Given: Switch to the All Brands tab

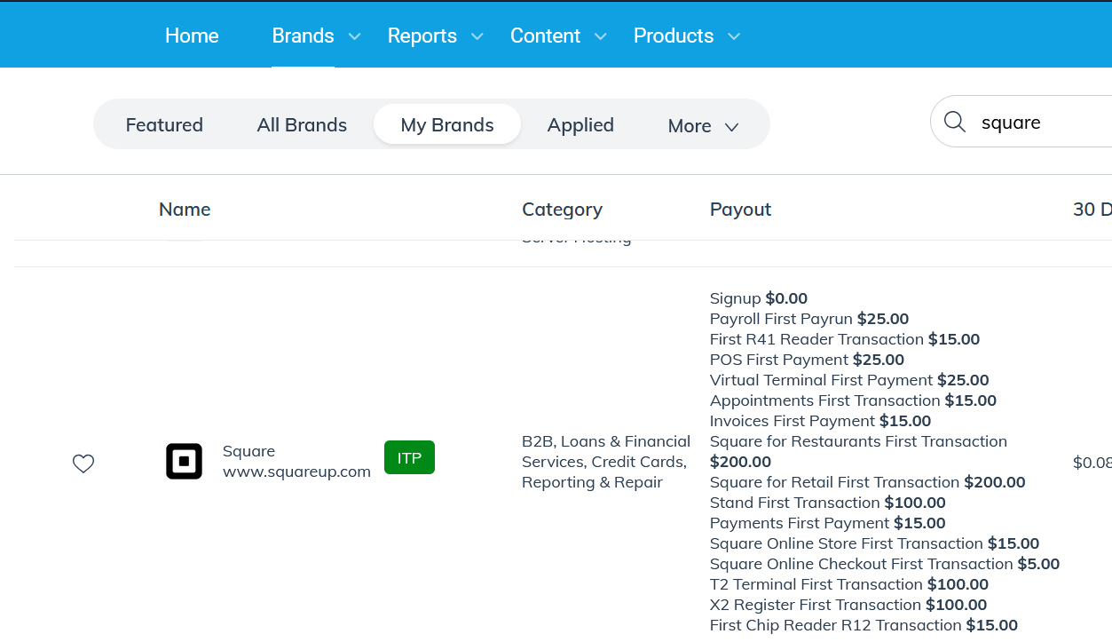Looking at the screenshot, I should pos(302,125).
